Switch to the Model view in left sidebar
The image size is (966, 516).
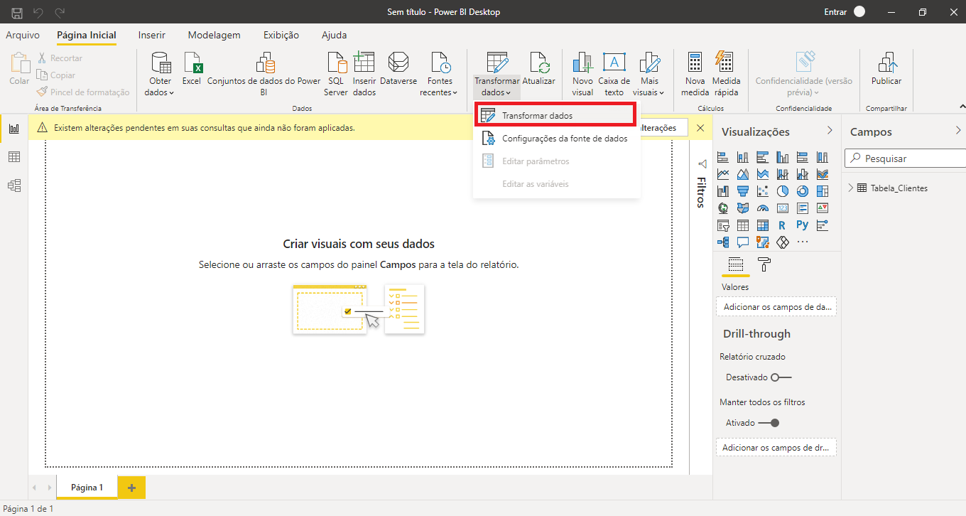click(x=13, y=186)
